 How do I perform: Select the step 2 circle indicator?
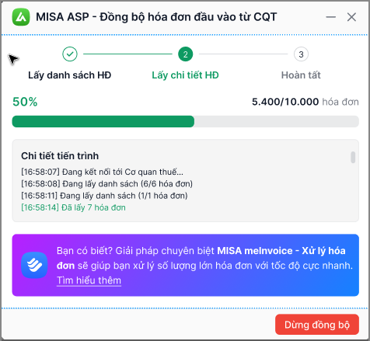186,54
